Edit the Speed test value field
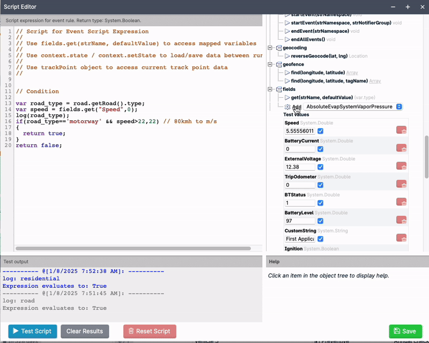 [x=300, y=131]
